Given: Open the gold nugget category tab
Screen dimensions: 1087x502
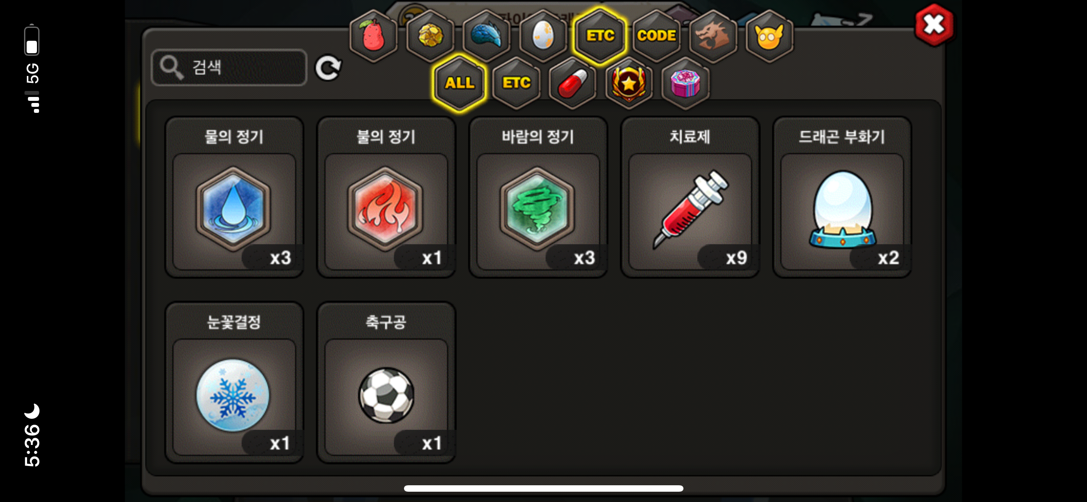Looking at the screenshot, I should tap(430, 36).
